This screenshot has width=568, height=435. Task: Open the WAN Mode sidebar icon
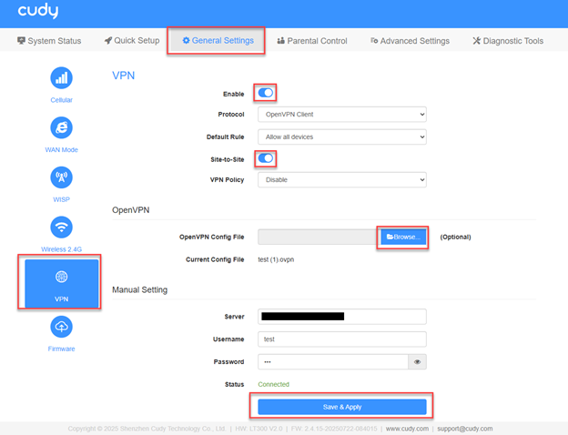tap(62, 127)
